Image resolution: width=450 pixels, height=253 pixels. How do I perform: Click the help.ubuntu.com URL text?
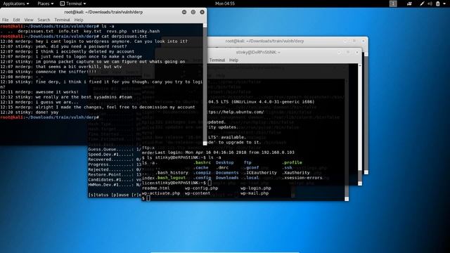click(x=236, y=112)
